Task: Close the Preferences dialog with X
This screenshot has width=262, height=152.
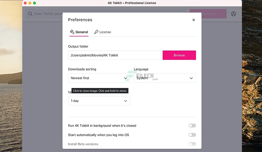Action: pyautogui.click(x=194, y=20)
